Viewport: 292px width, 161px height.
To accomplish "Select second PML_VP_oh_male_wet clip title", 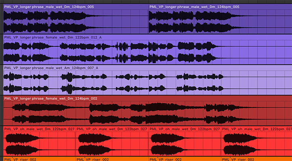I will point(112,129).
